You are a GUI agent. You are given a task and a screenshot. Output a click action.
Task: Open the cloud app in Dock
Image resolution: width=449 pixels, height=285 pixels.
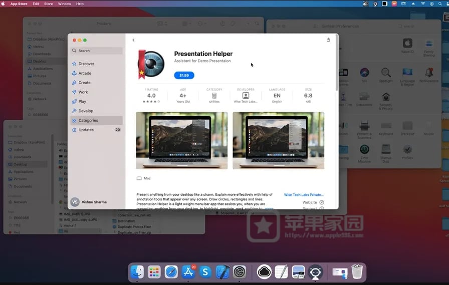click(x=264, y=272)
